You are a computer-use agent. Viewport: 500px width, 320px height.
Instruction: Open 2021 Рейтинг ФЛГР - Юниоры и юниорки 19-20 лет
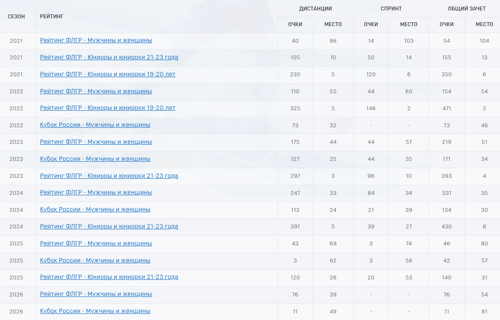[x=108, y=74]
